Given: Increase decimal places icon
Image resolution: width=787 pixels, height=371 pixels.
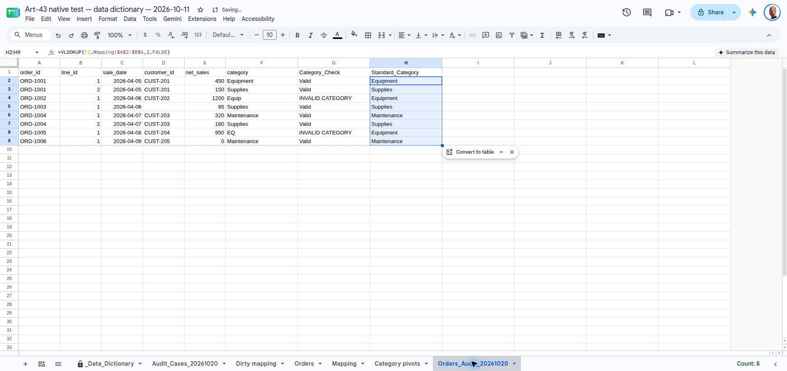Looking at the screenshot, I should coord(184,35).
